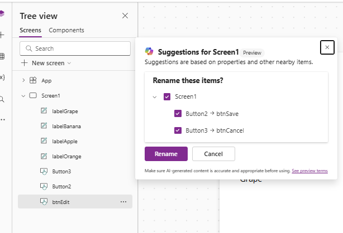Image resolution: width=343 pixels, height=233 pixels.
Task: Click the btnEdit control icon
Action: [x=44, y=202]
